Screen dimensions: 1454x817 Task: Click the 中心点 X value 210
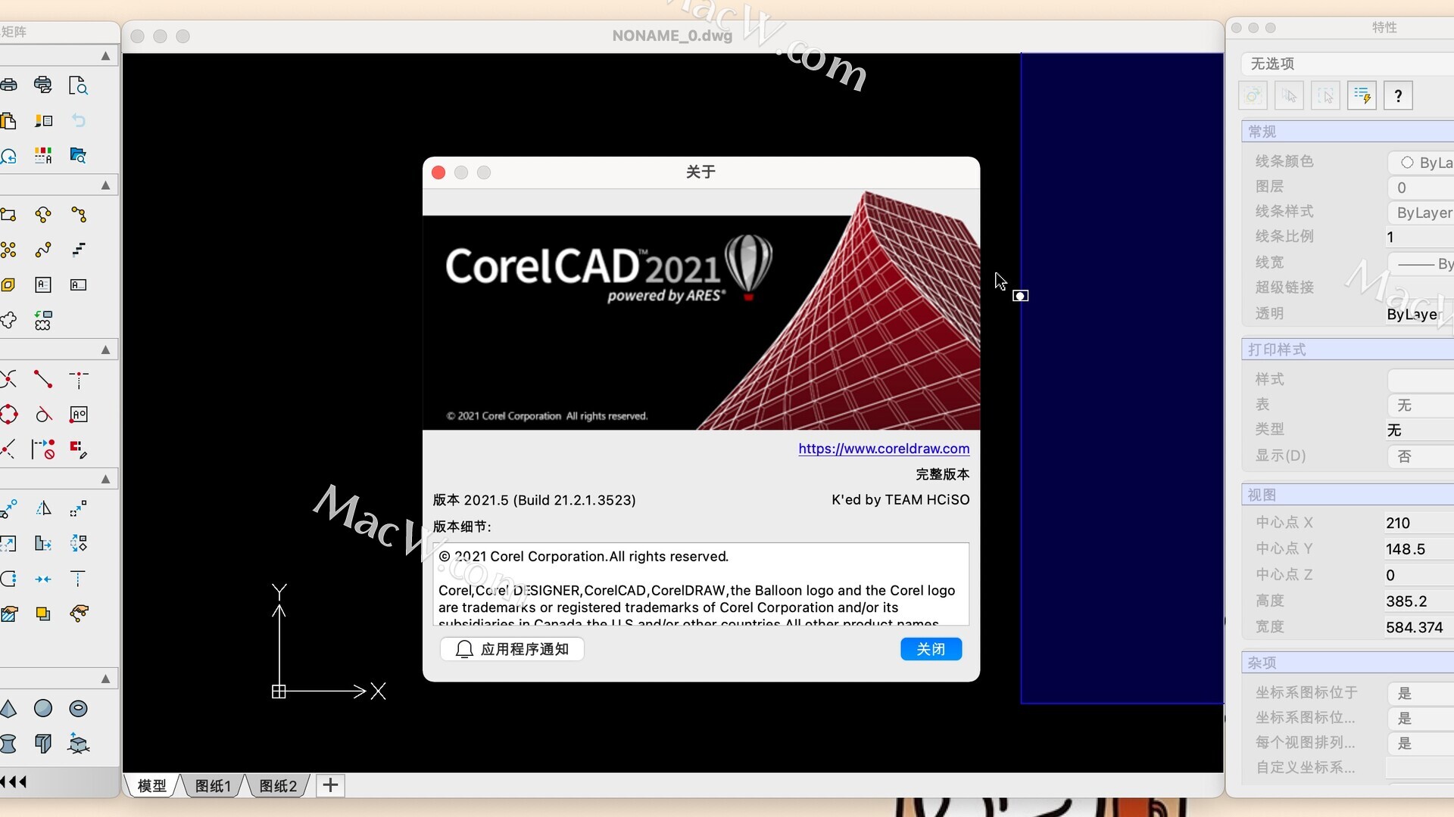1419,523
